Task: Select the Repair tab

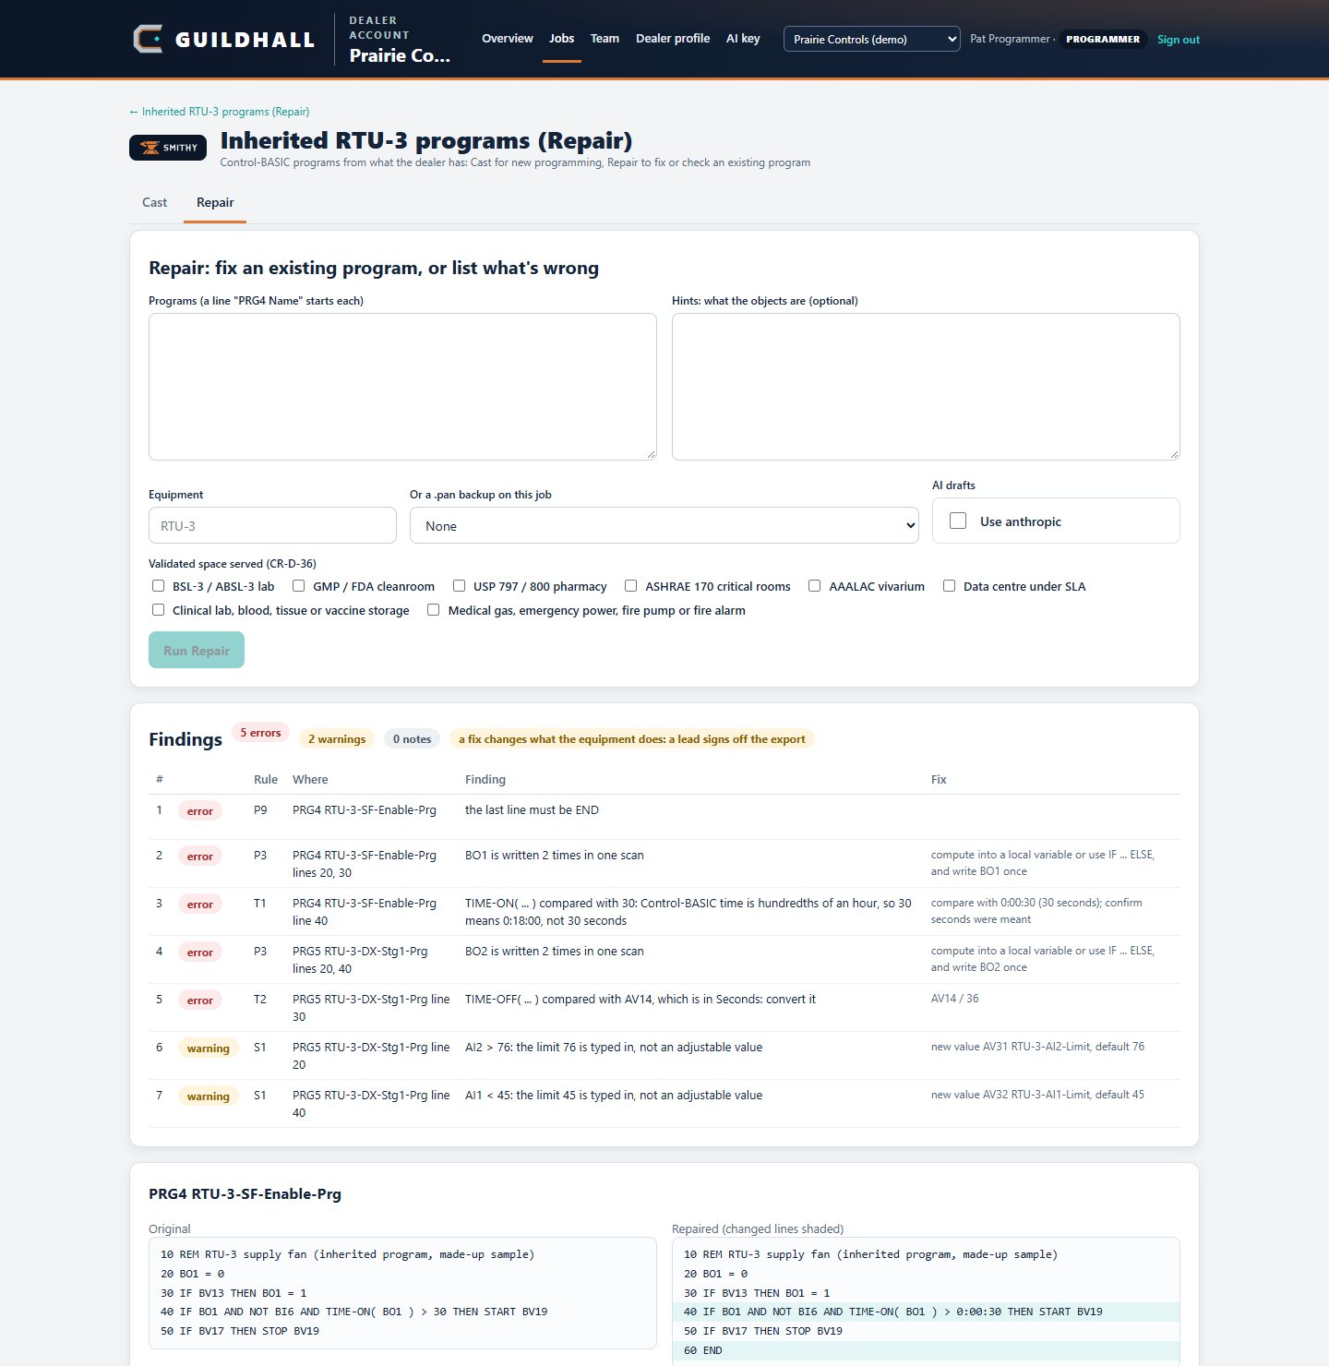Action: [x=215, y=202]
